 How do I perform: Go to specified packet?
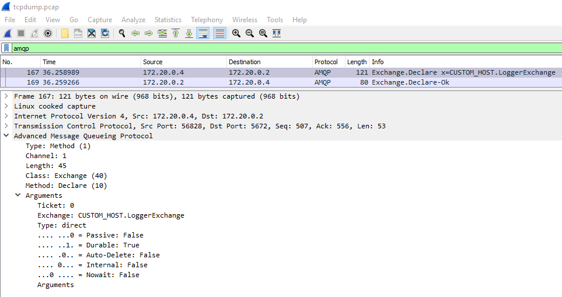click(x=162, y=33)
